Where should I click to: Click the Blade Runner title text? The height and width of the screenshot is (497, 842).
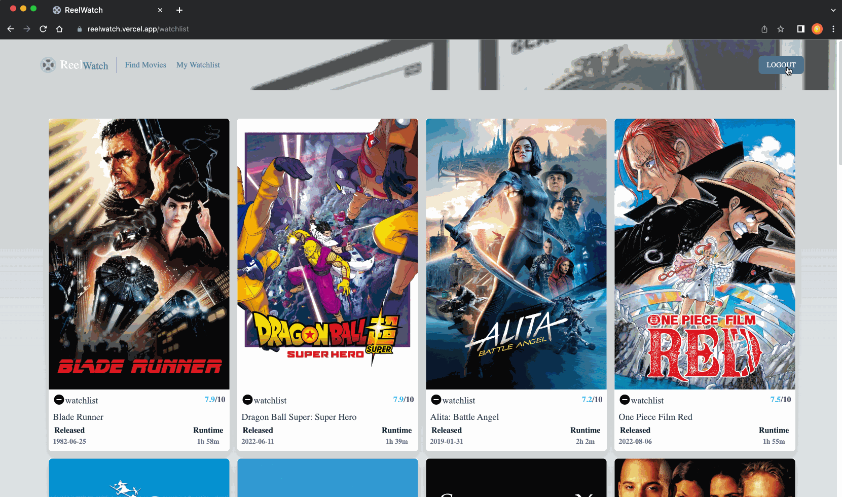[x=78, y=417]
